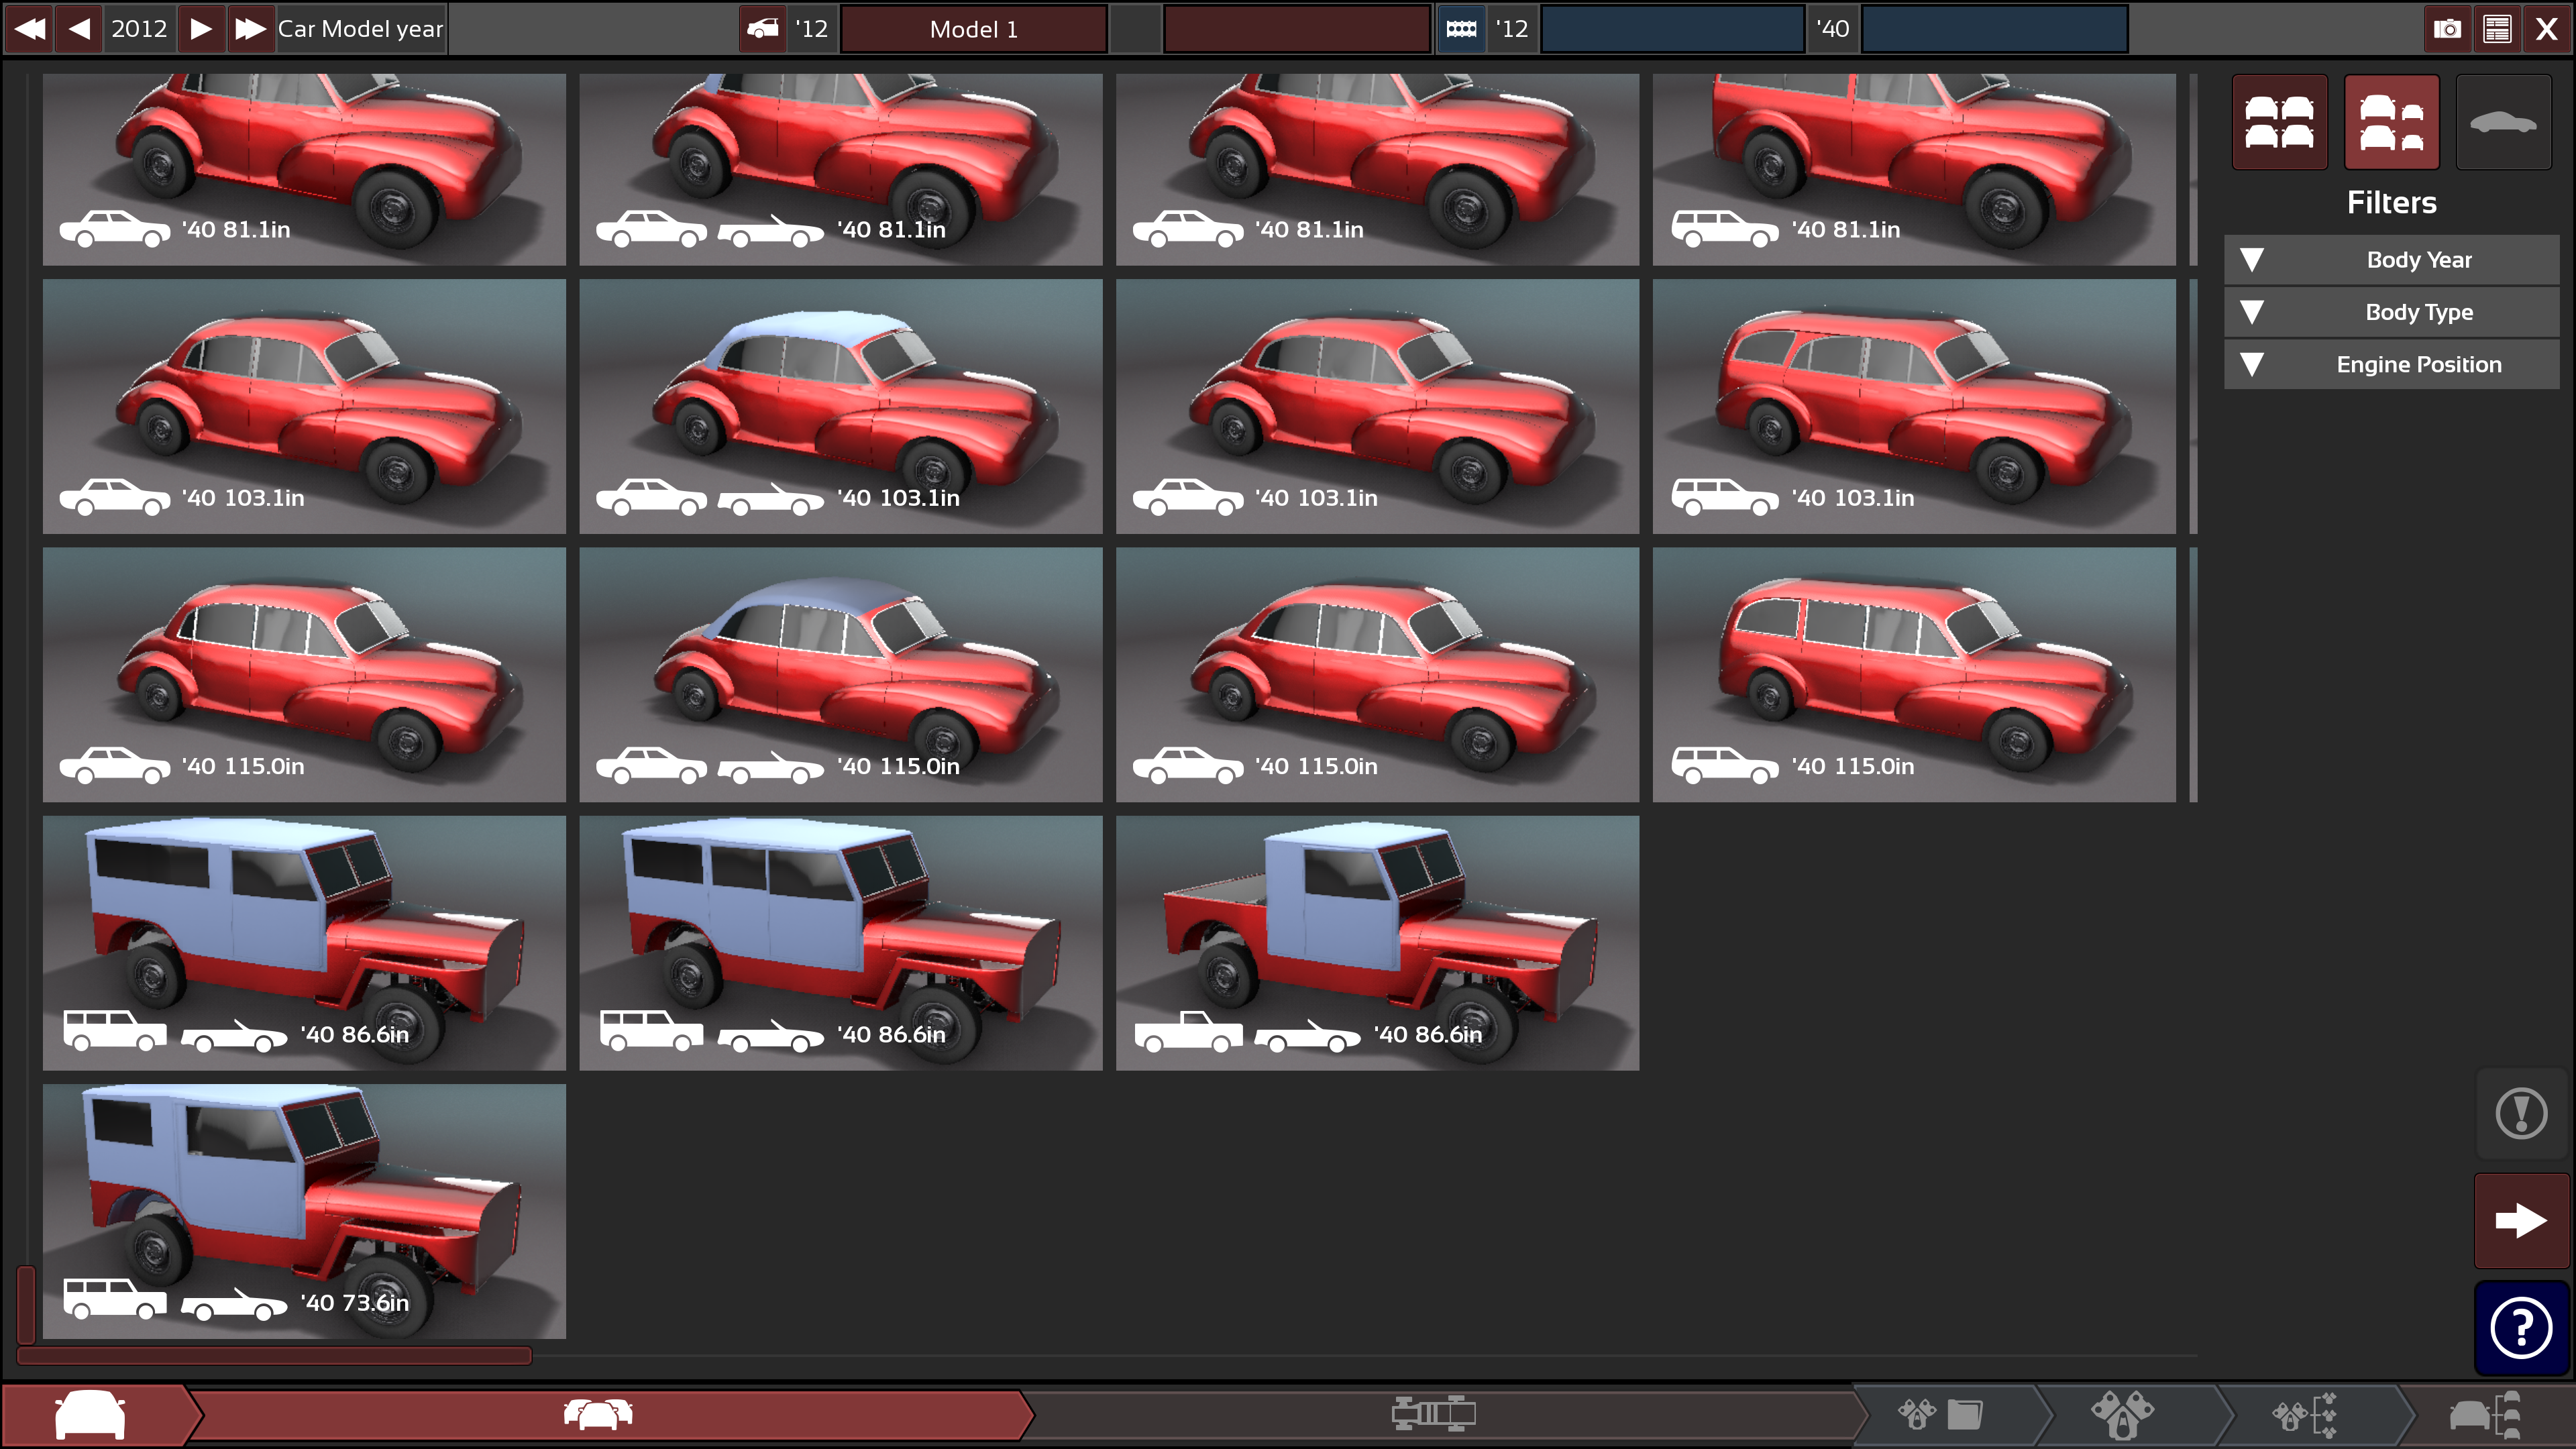Click vertical scrollbar left of the body grid
The image size is (2576, 1449).
pyautogui.click(x=26, y=1304)
